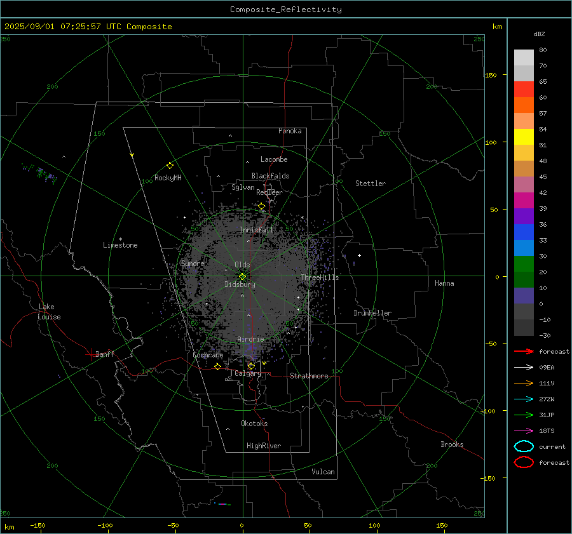Click the -150 tick on bottom axis
The width and height of the screenshot is (572, 534).
[37, 525]
